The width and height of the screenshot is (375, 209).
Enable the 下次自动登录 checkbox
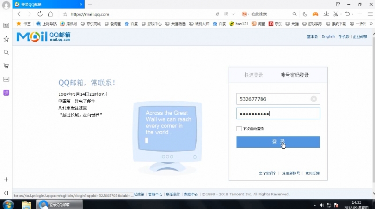coord(239,129)
